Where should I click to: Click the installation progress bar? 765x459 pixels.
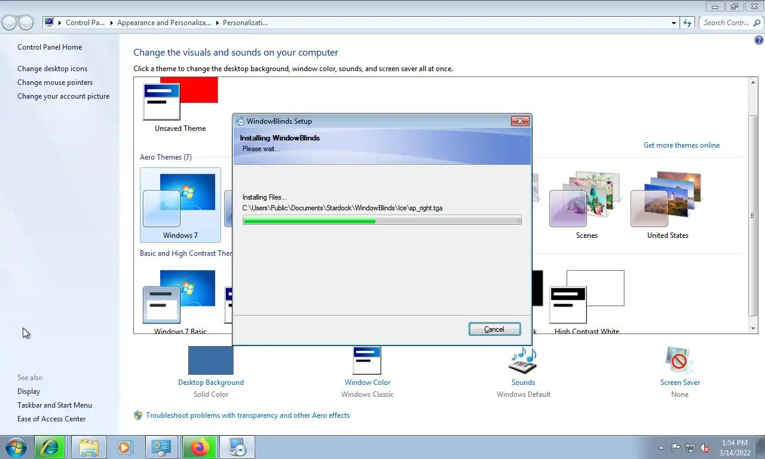coord(382,221)
